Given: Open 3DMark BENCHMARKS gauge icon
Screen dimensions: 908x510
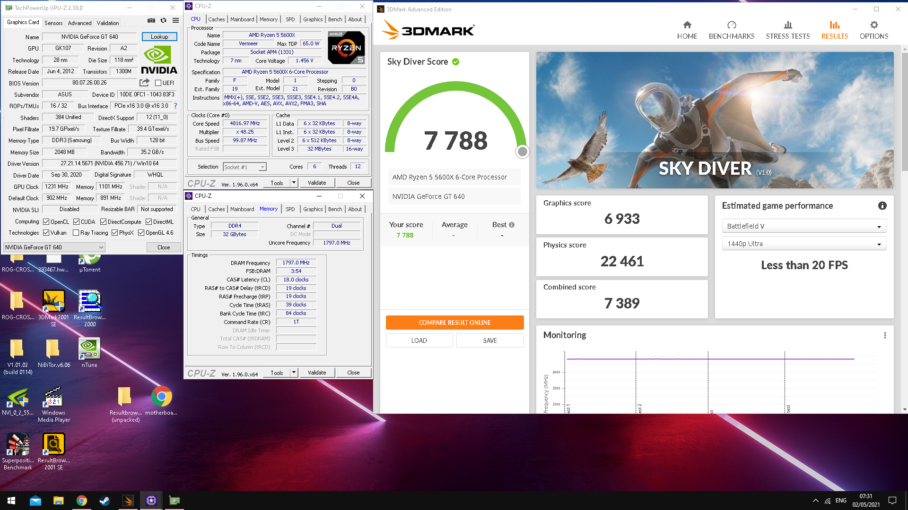Looking at the screenshot, I should coord(732,25).
